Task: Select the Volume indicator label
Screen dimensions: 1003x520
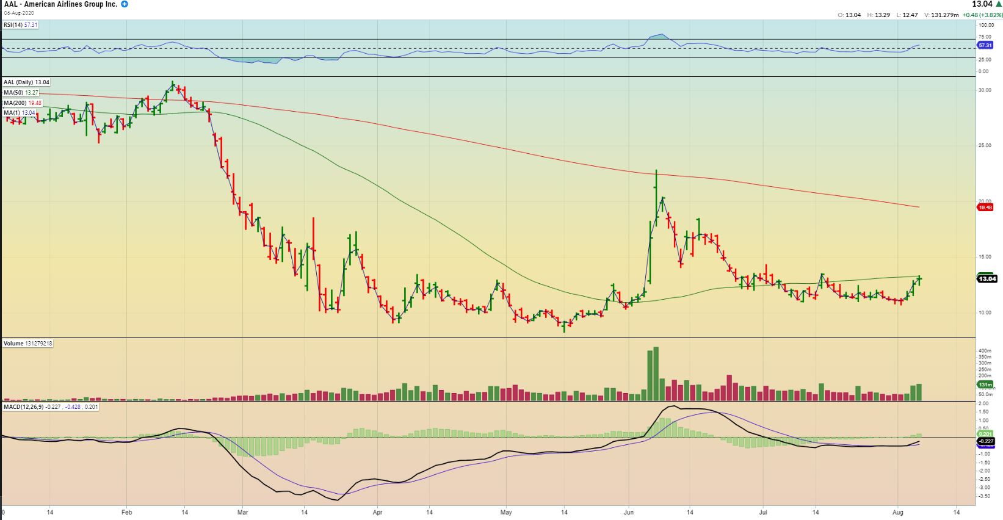Action: (28, 344)
